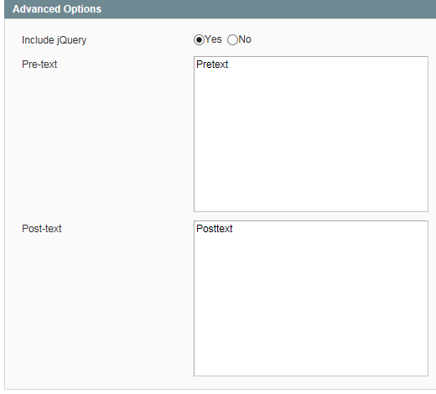Click after Posttext in the second textarea

tap(233, 229)
